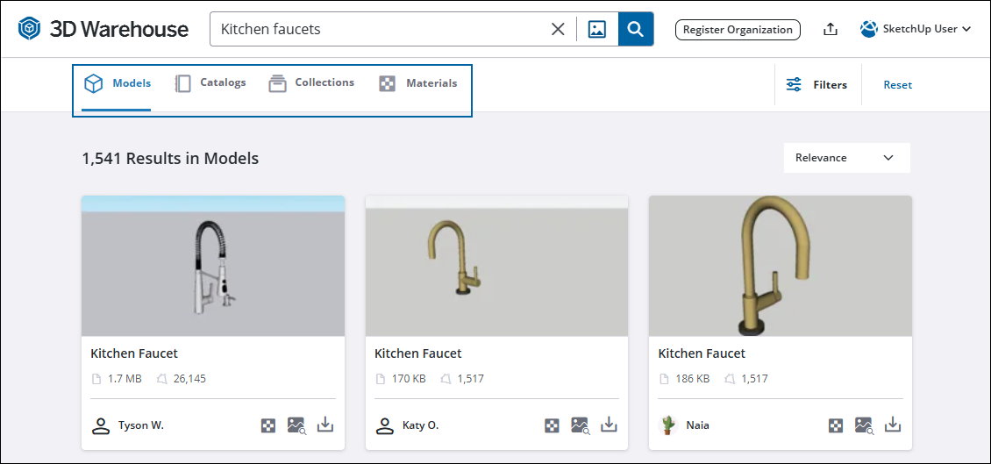Click author name Naia
991x464 pixels.
tap(698, 425)
